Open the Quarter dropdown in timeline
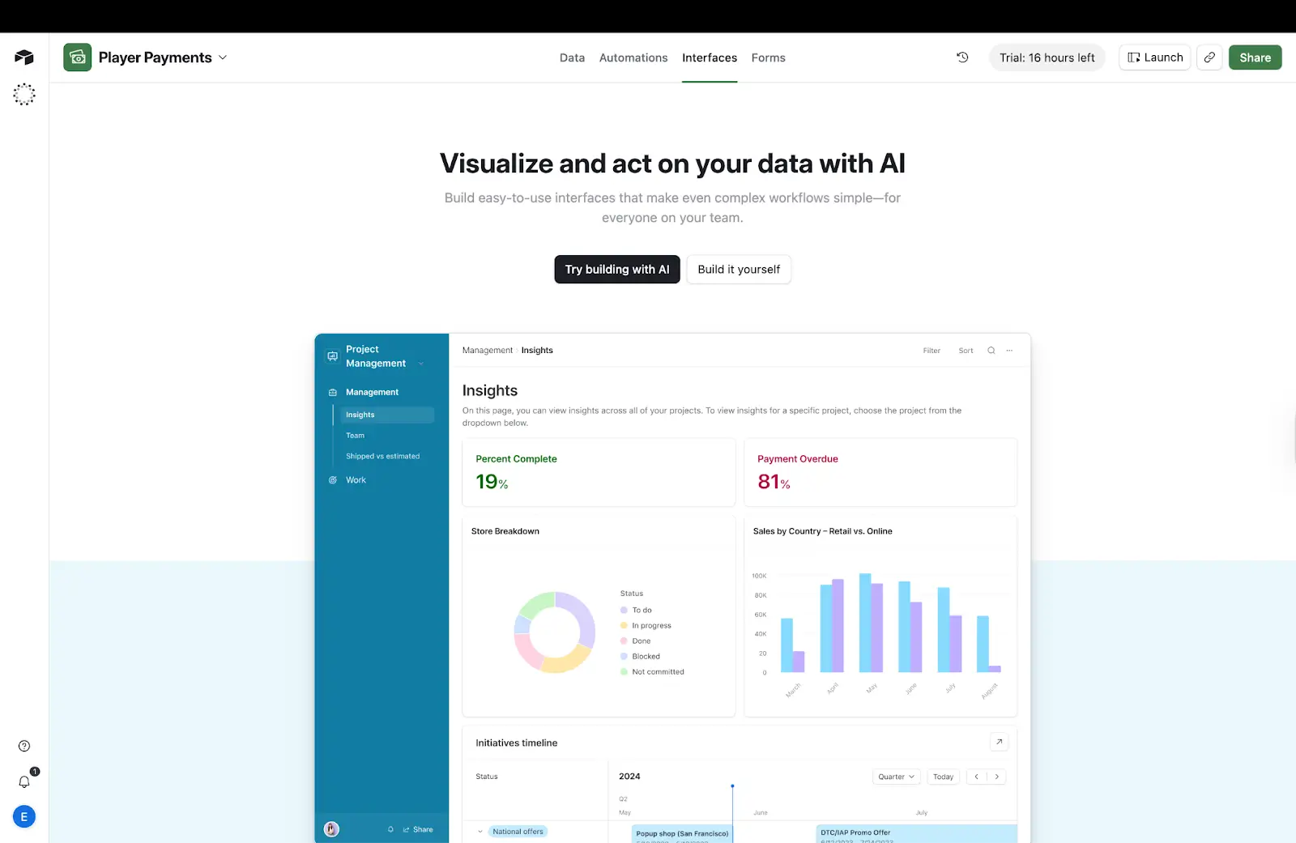This screenshot has height=843, width=1296. (895, 777)
